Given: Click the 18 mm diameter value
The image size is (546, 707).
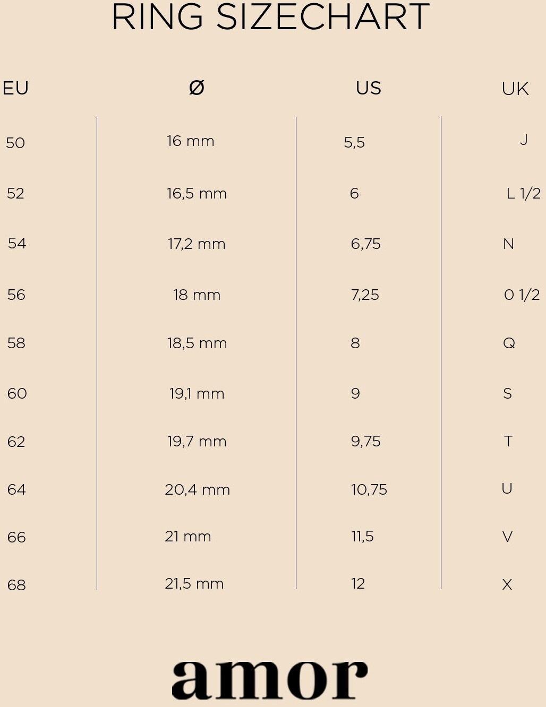Looking at the screenshot, I should (197, 295).
